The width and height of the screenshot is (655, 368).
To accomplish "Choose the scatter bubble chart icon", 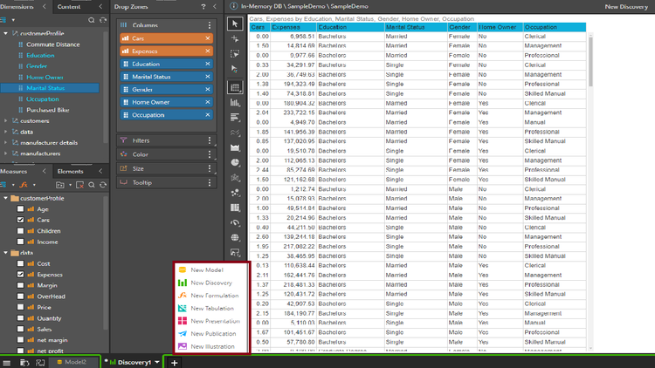I will [235, 193].
